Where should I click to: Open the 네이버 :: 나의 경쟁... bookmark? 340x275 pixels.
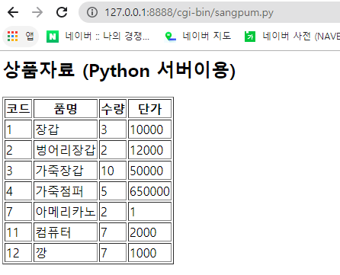[x=98, y=37]
